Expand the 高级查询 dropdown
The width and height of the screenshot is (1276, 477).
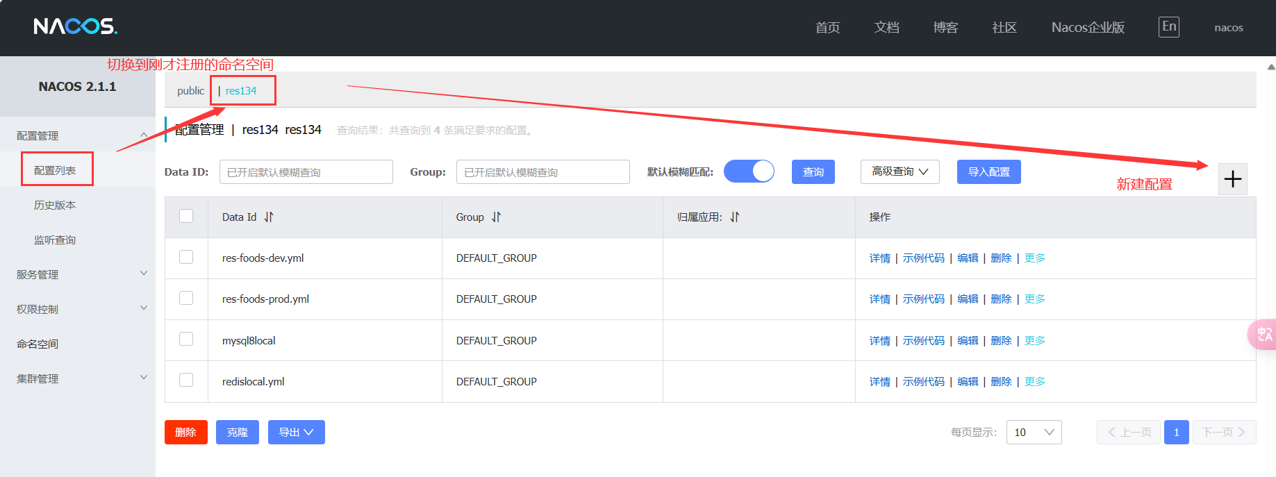900,171
